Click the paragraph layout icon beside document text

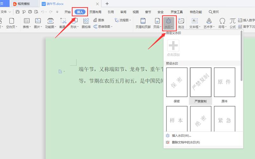pos(60,71)
